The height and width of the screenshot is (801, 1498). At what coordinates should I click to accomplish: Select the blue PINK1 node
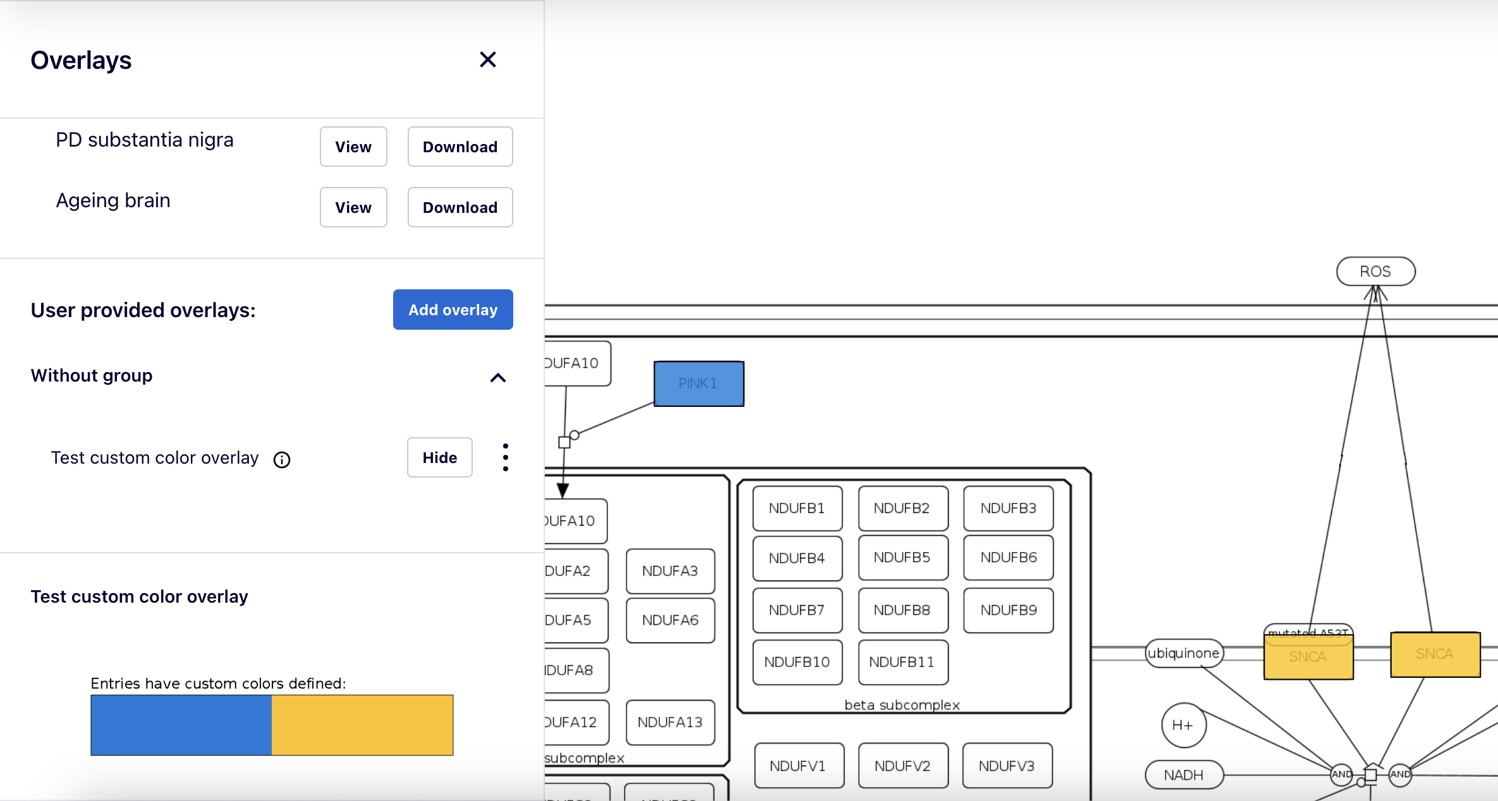point(698,383)
